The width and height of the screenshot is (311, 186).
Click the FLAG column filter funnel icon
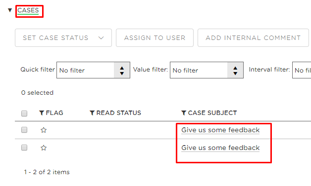[x=42, y=113]
